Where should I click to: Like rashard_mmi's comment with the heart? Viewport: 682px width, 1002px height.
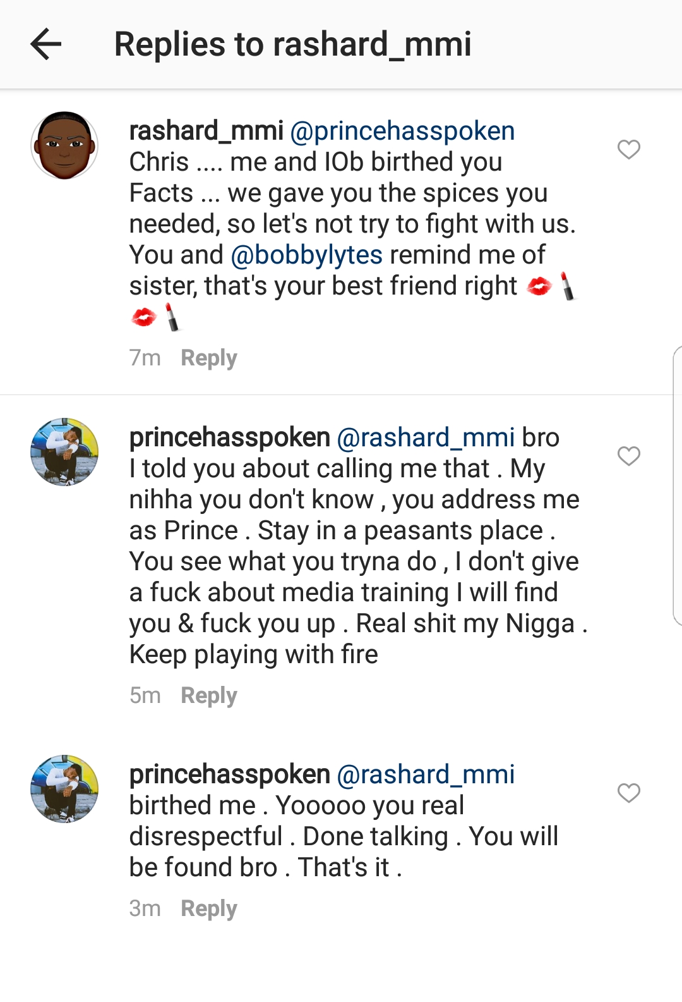pos(628,150)
